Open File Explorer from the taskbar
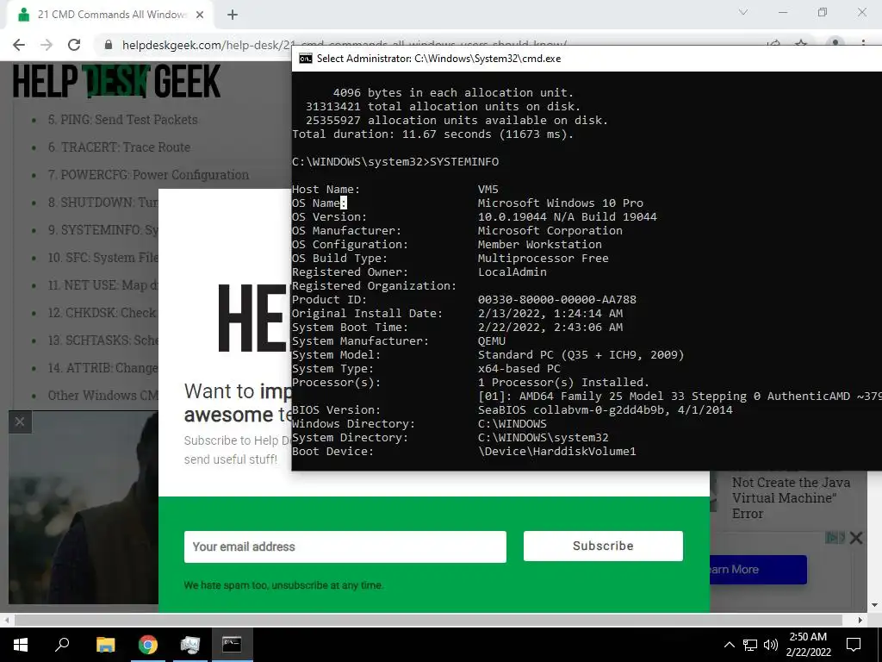 pyautogui.click(x=105, y=645)
